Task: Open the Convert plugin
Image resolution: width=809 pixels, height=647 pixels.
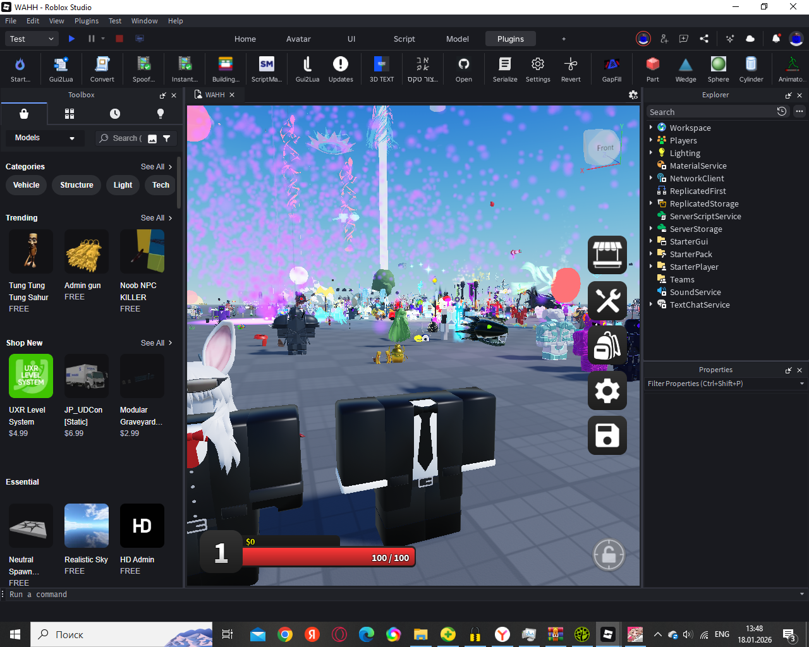Action: [102, 69]
